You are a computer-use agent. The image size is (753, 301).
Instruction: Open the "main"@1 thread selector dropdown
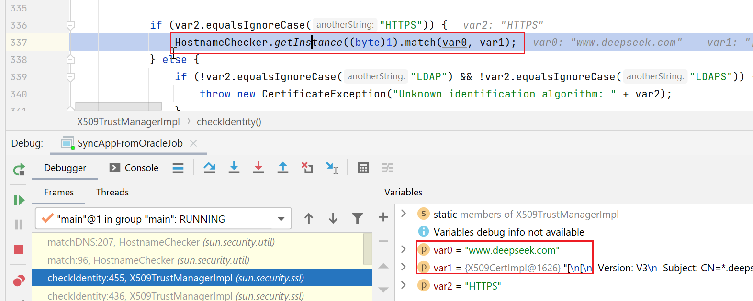tap(281, 219)
